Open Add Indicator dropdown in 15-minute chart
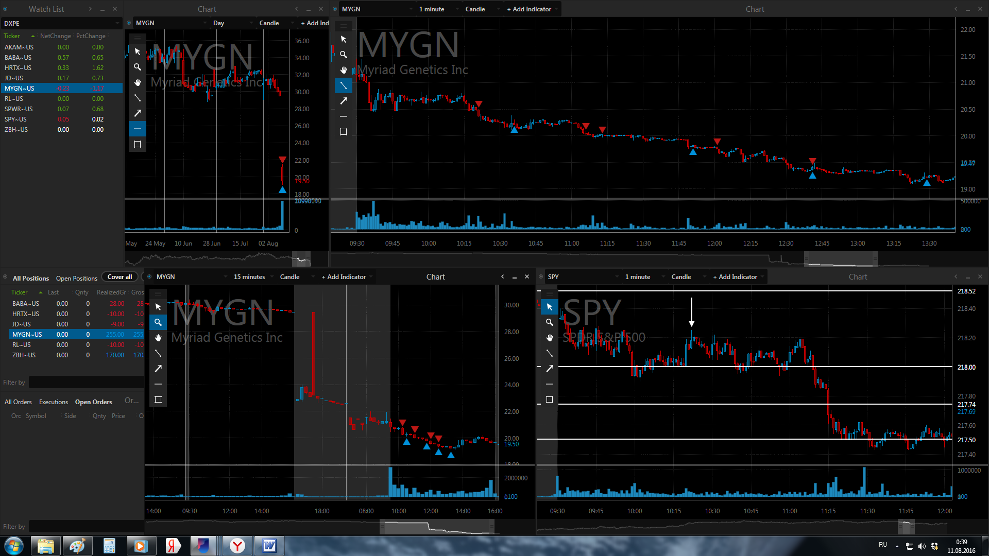The height and width of the screenshot is (556, 989). (x=346, y=276)
